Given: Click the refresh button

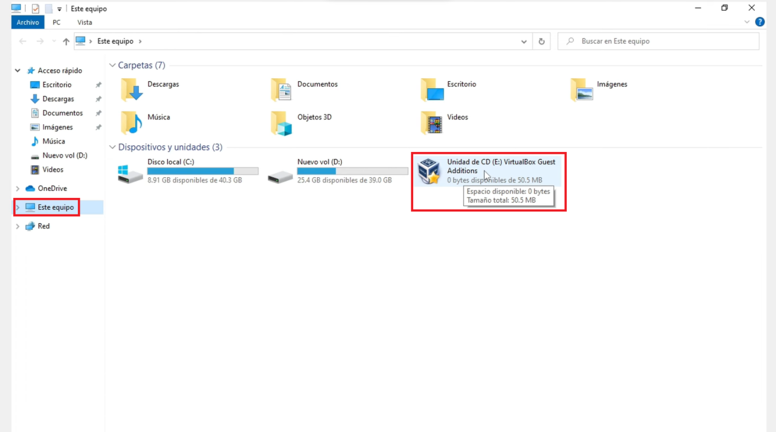Looking at the screenshot, I should coord(541,41).
